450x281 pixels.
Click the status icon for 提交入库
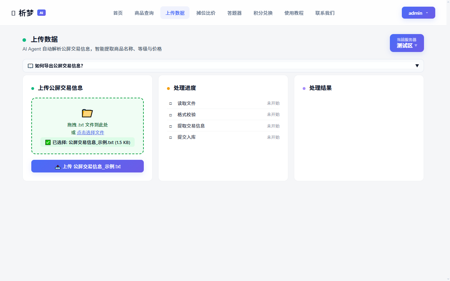click(171, 137)
